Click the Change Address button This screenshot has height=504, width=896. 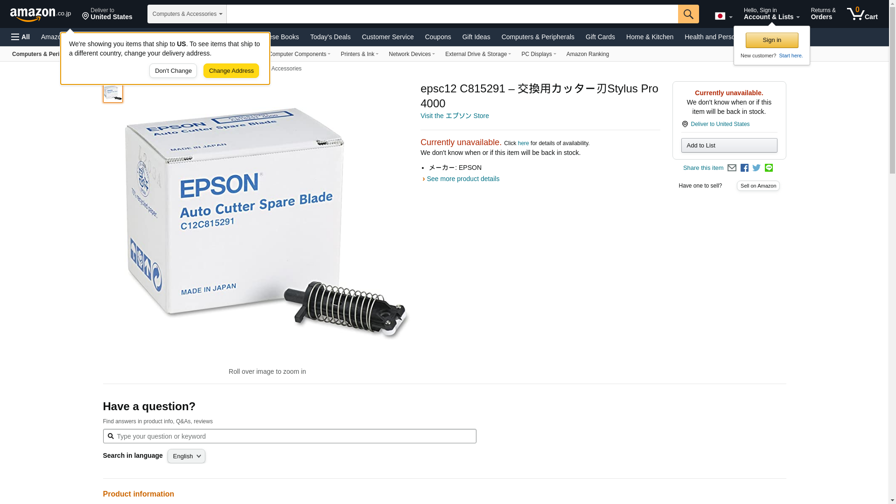(231, 71)
